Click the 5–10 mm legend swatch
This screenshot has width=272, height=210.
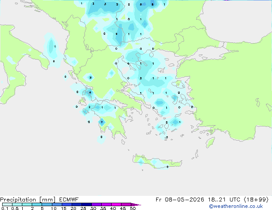[47, 204]
